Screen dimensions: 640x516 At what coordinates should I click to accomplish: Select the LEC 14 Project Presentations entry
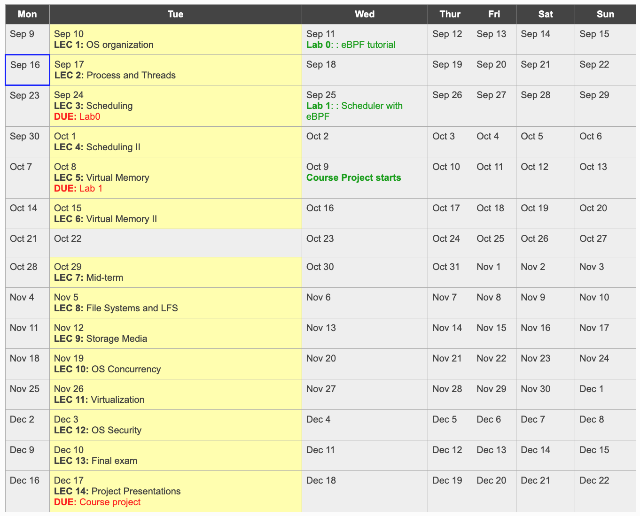(x=117, y=491)
